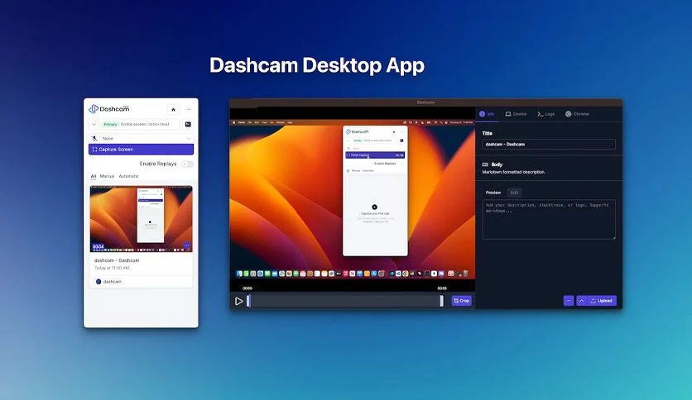Click the Title input field
Image resolution: width=692 pixels, height=400 pixels.
[x=549, y=144]
